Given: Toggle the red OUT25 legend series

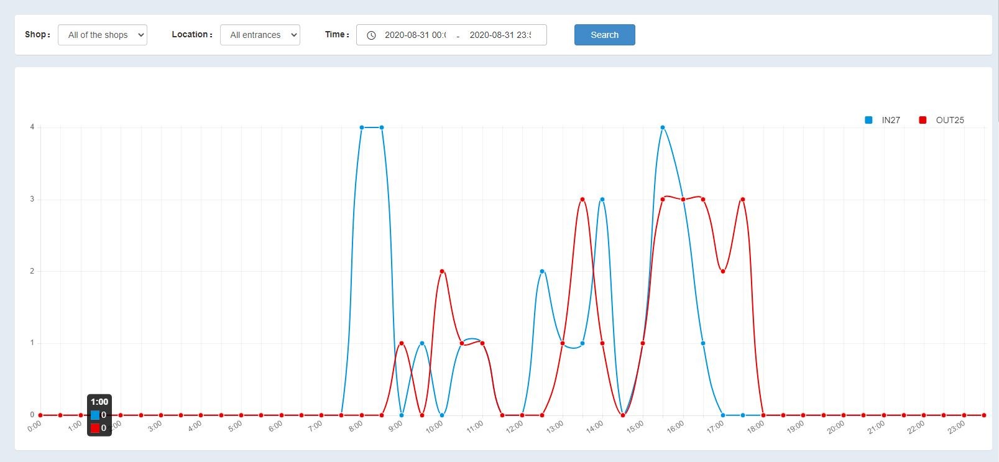Looking at the screenshot, I should [941, 120].
